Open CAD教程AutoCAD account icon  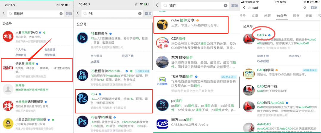click(248, 107)
